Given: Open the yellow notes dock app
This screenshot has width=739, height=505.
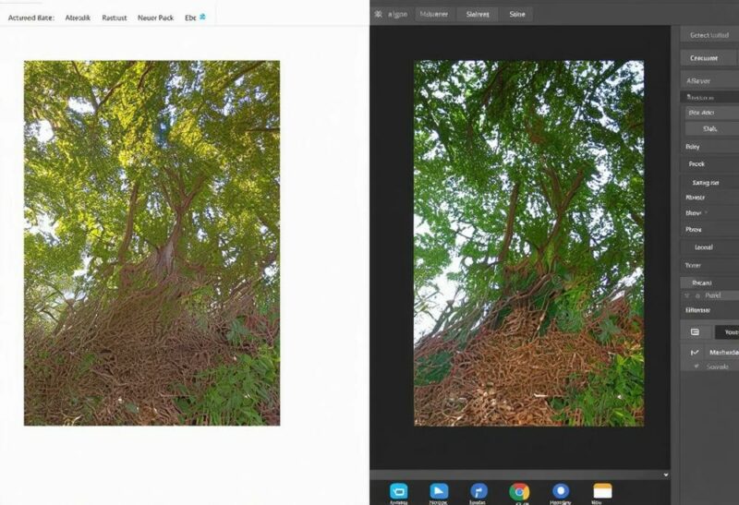Looking at the screenshot, I should point(602,491).
